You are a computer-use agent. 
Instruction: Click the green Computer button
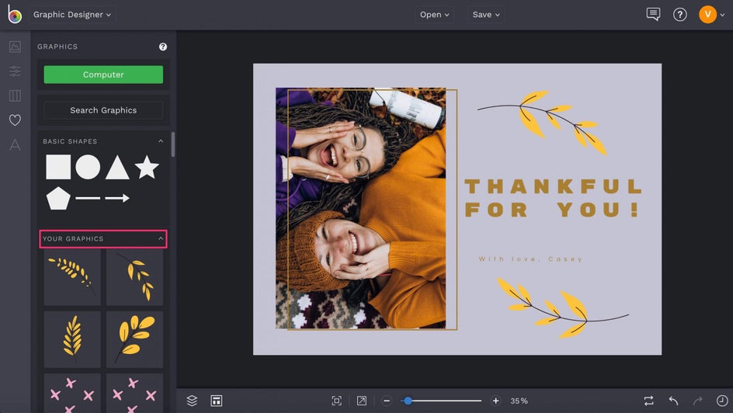point(103,75)
